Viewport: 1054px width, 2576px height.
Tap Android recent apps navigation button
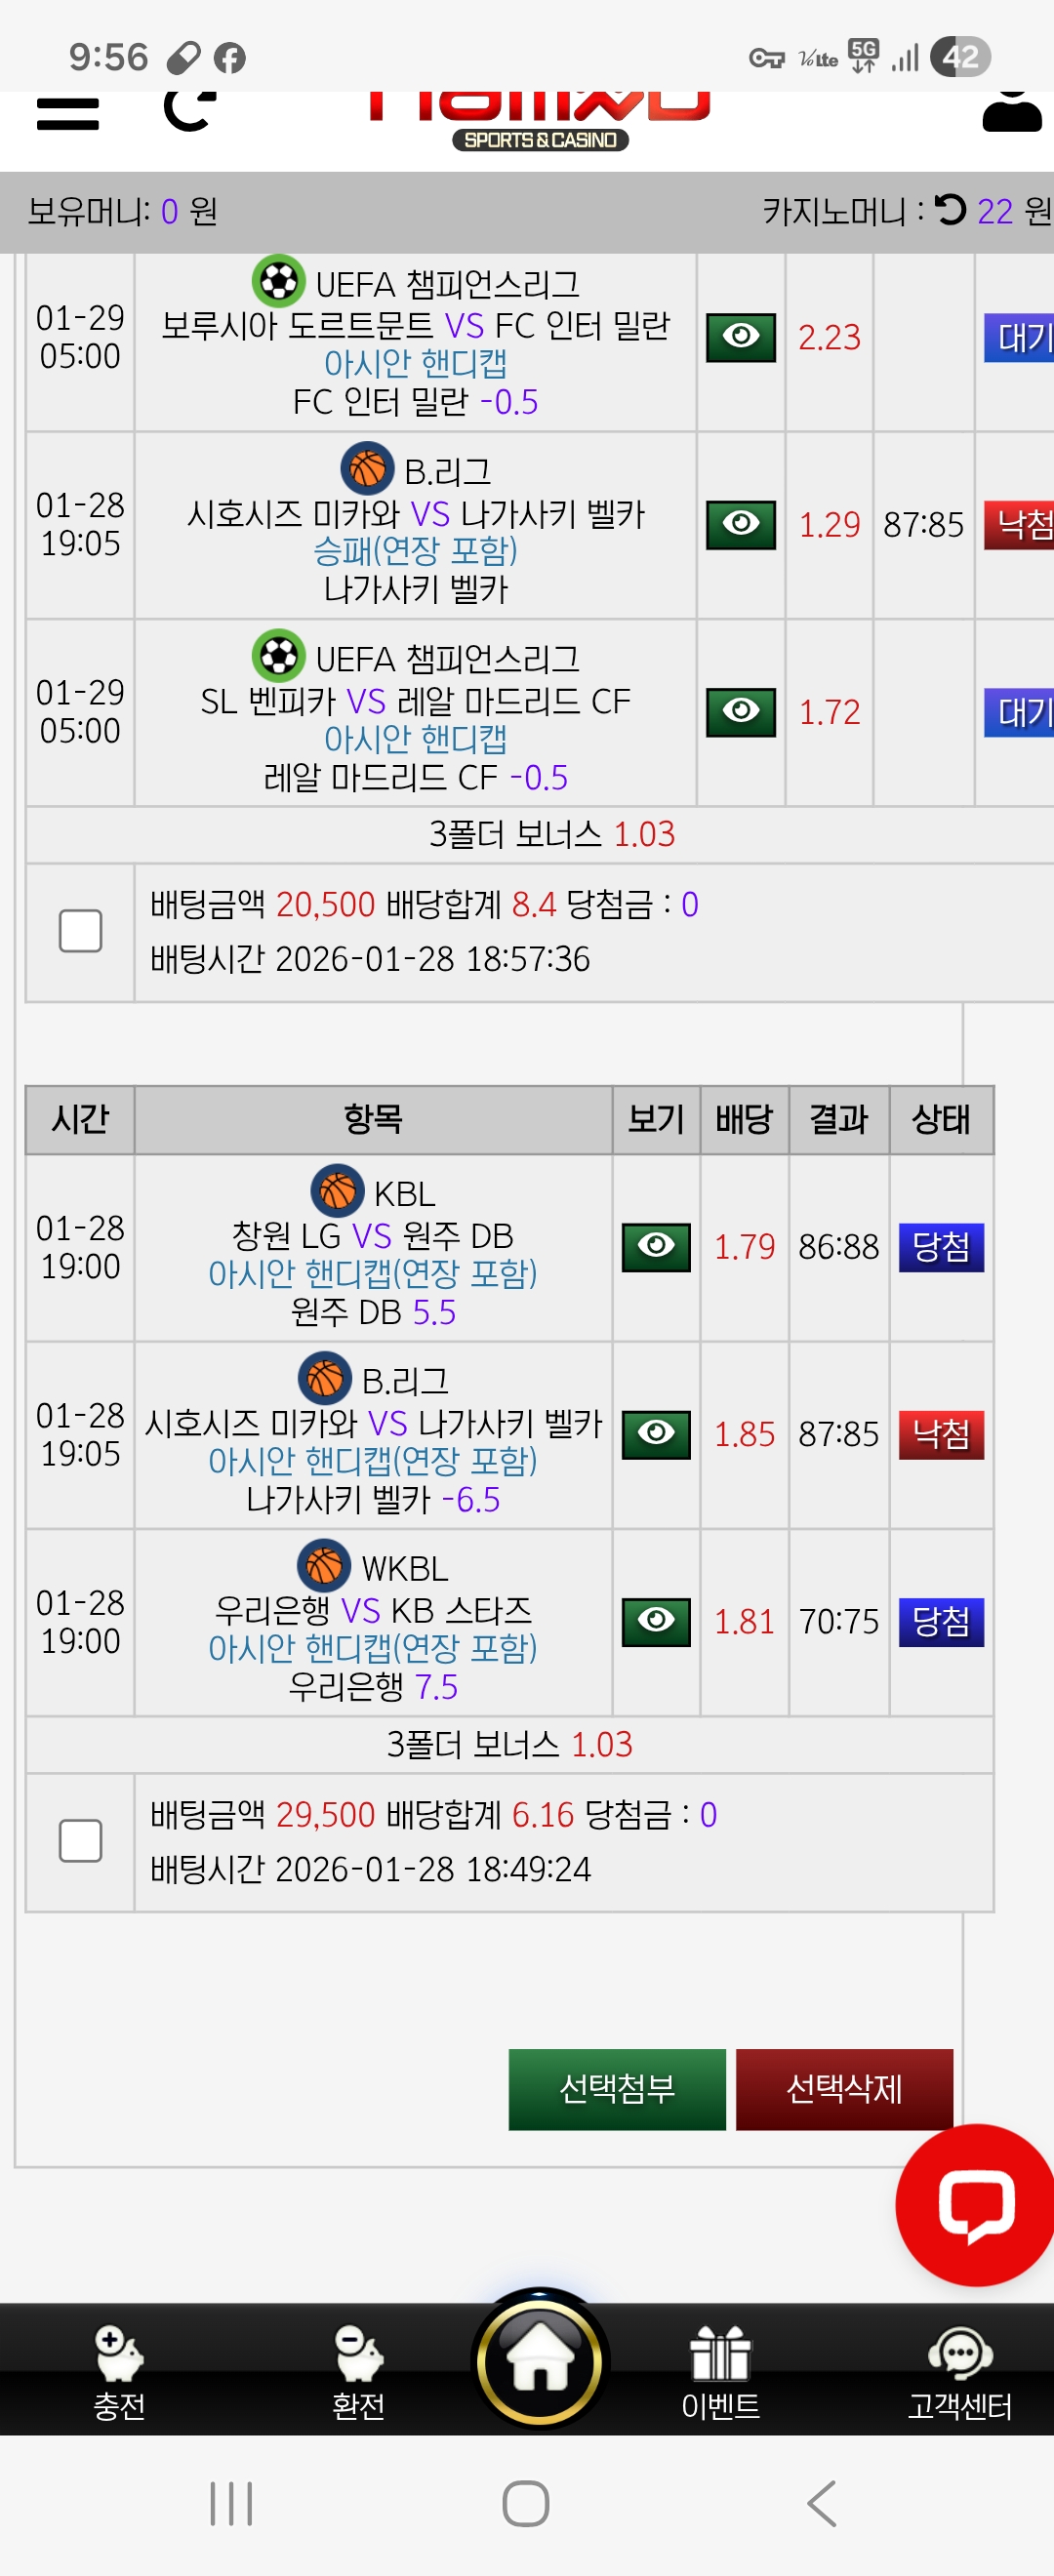click(x=231, y=2504)
